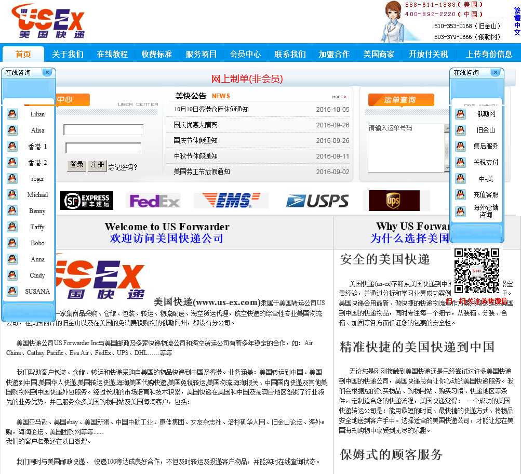The image size is (521, 474).
Task: Select 收费标准 in the nav bar
Action: point(156,54)
